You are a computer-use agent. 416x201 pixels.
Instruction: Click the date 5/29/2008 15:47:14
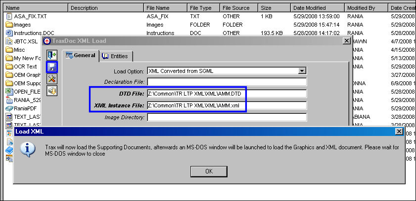[x=316, y=25]
